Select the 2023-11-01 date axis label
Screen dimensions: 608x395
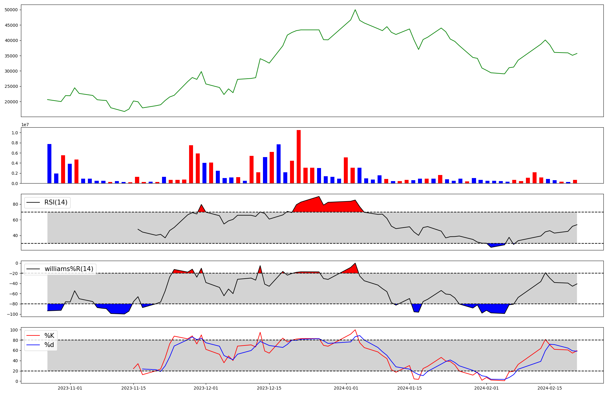pyautogui.click(x=70, y=388)
